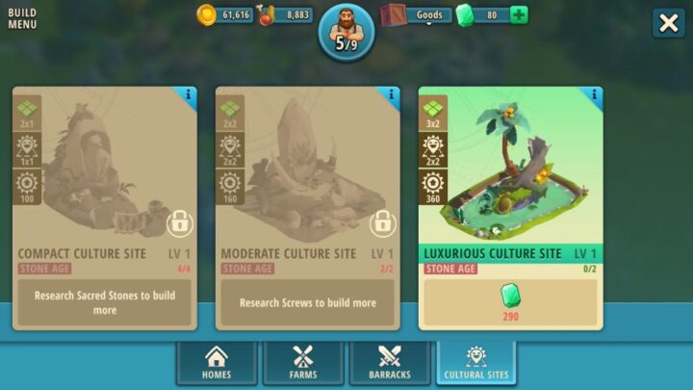Image resolution: width=693 pixels, height=390 pixels.
Task: Click Research Sacred Stones to build more
Action: (x=105, y=302)
